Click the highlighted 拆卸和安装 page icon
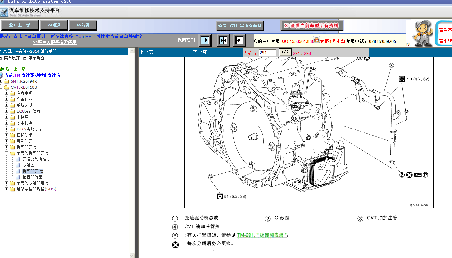 click(x=18, y=171)
